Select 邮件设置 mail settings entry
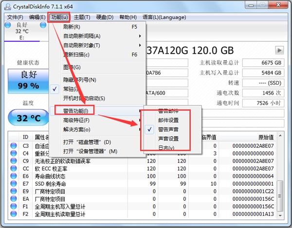Image resolution: width=292 pixels, height=228 pixels. [x=172, y=120]
